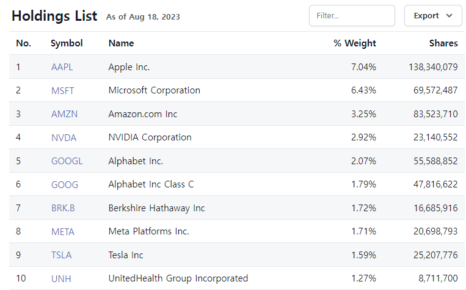Select the Tesla Inc name cell
This screenshot has height=290, width=466.
pyautogui.click(x=126, y=255)
